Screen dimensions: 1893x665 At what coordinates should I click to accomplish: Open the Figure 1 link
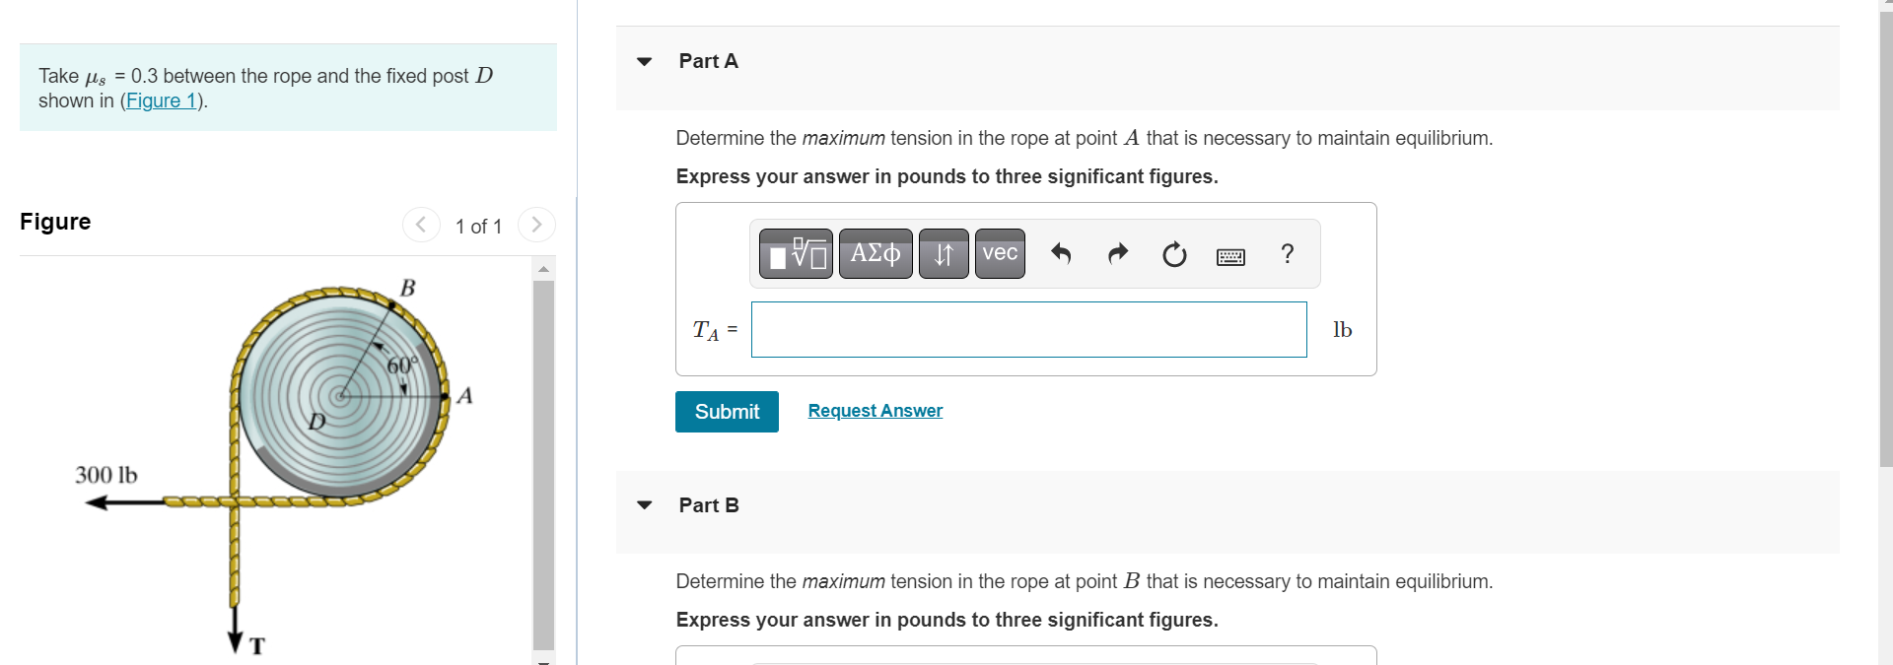pyautogui.click(x=161, y=100)
